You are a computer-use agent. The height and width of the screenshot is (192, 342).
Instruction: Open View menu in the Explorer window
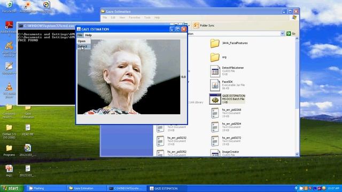122,18
